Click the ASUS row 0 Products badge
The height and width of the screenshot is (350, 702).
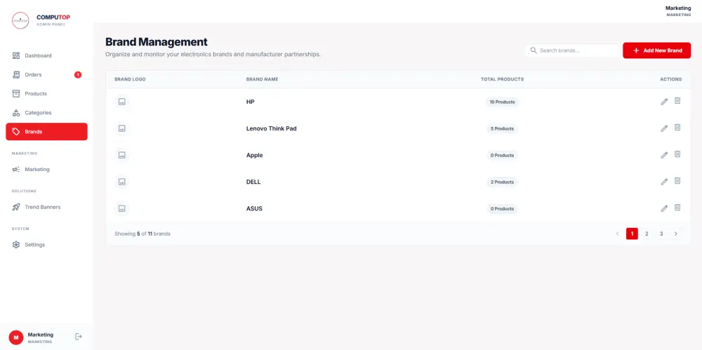(502, 209)
